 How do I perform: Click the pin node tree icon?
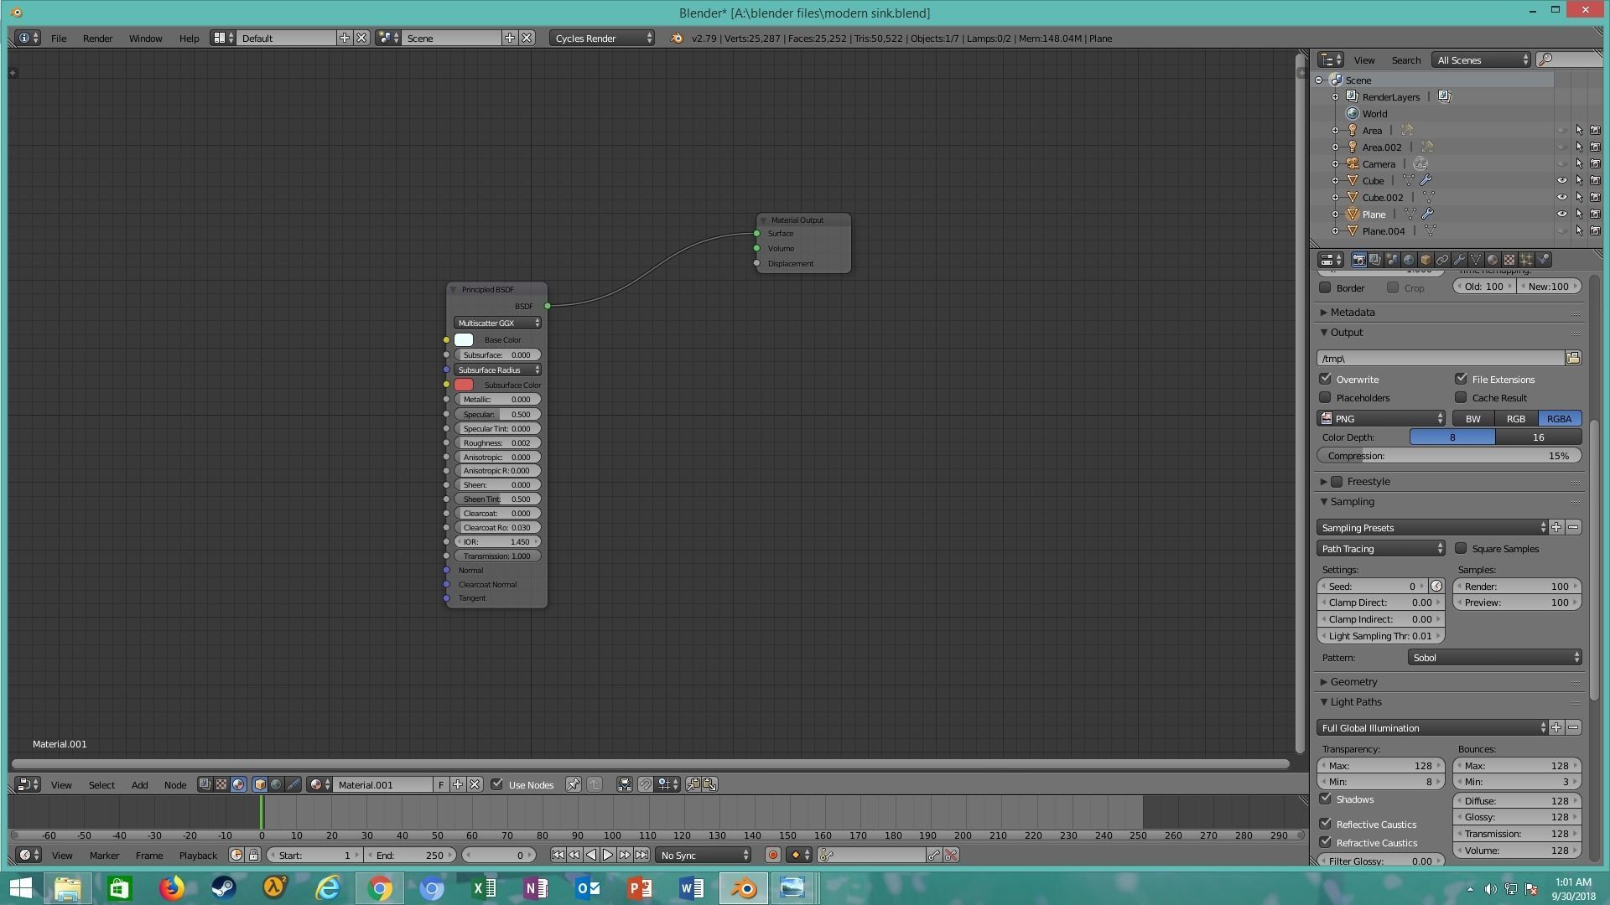coord(573,785)
